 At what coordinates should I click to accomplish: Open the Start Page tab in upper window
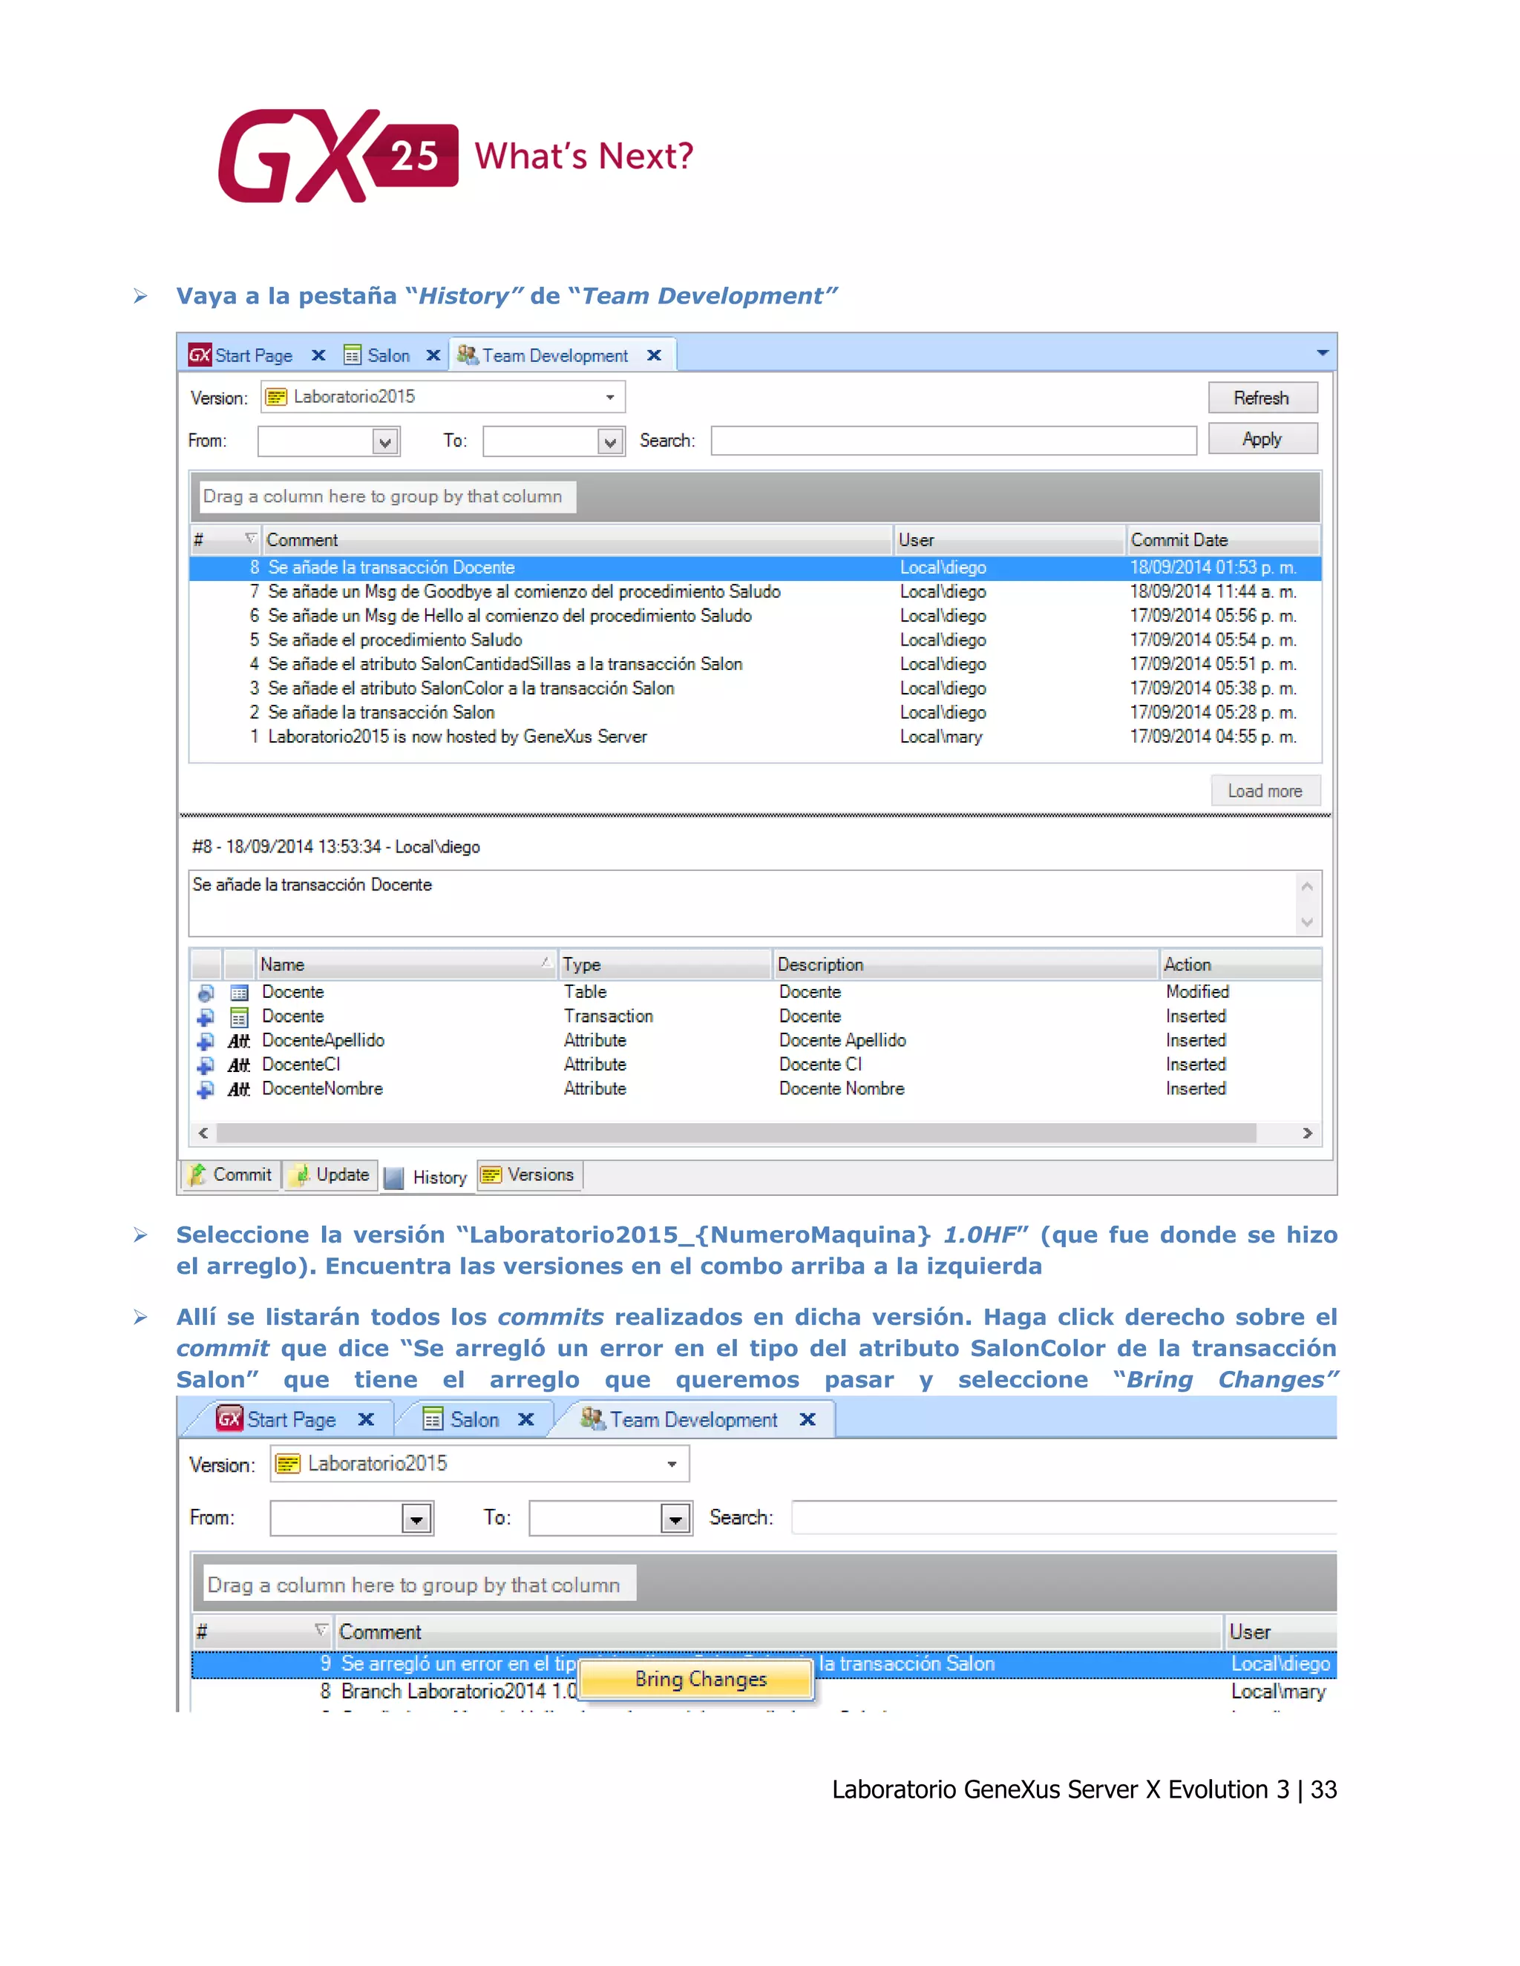click(241, 355)
